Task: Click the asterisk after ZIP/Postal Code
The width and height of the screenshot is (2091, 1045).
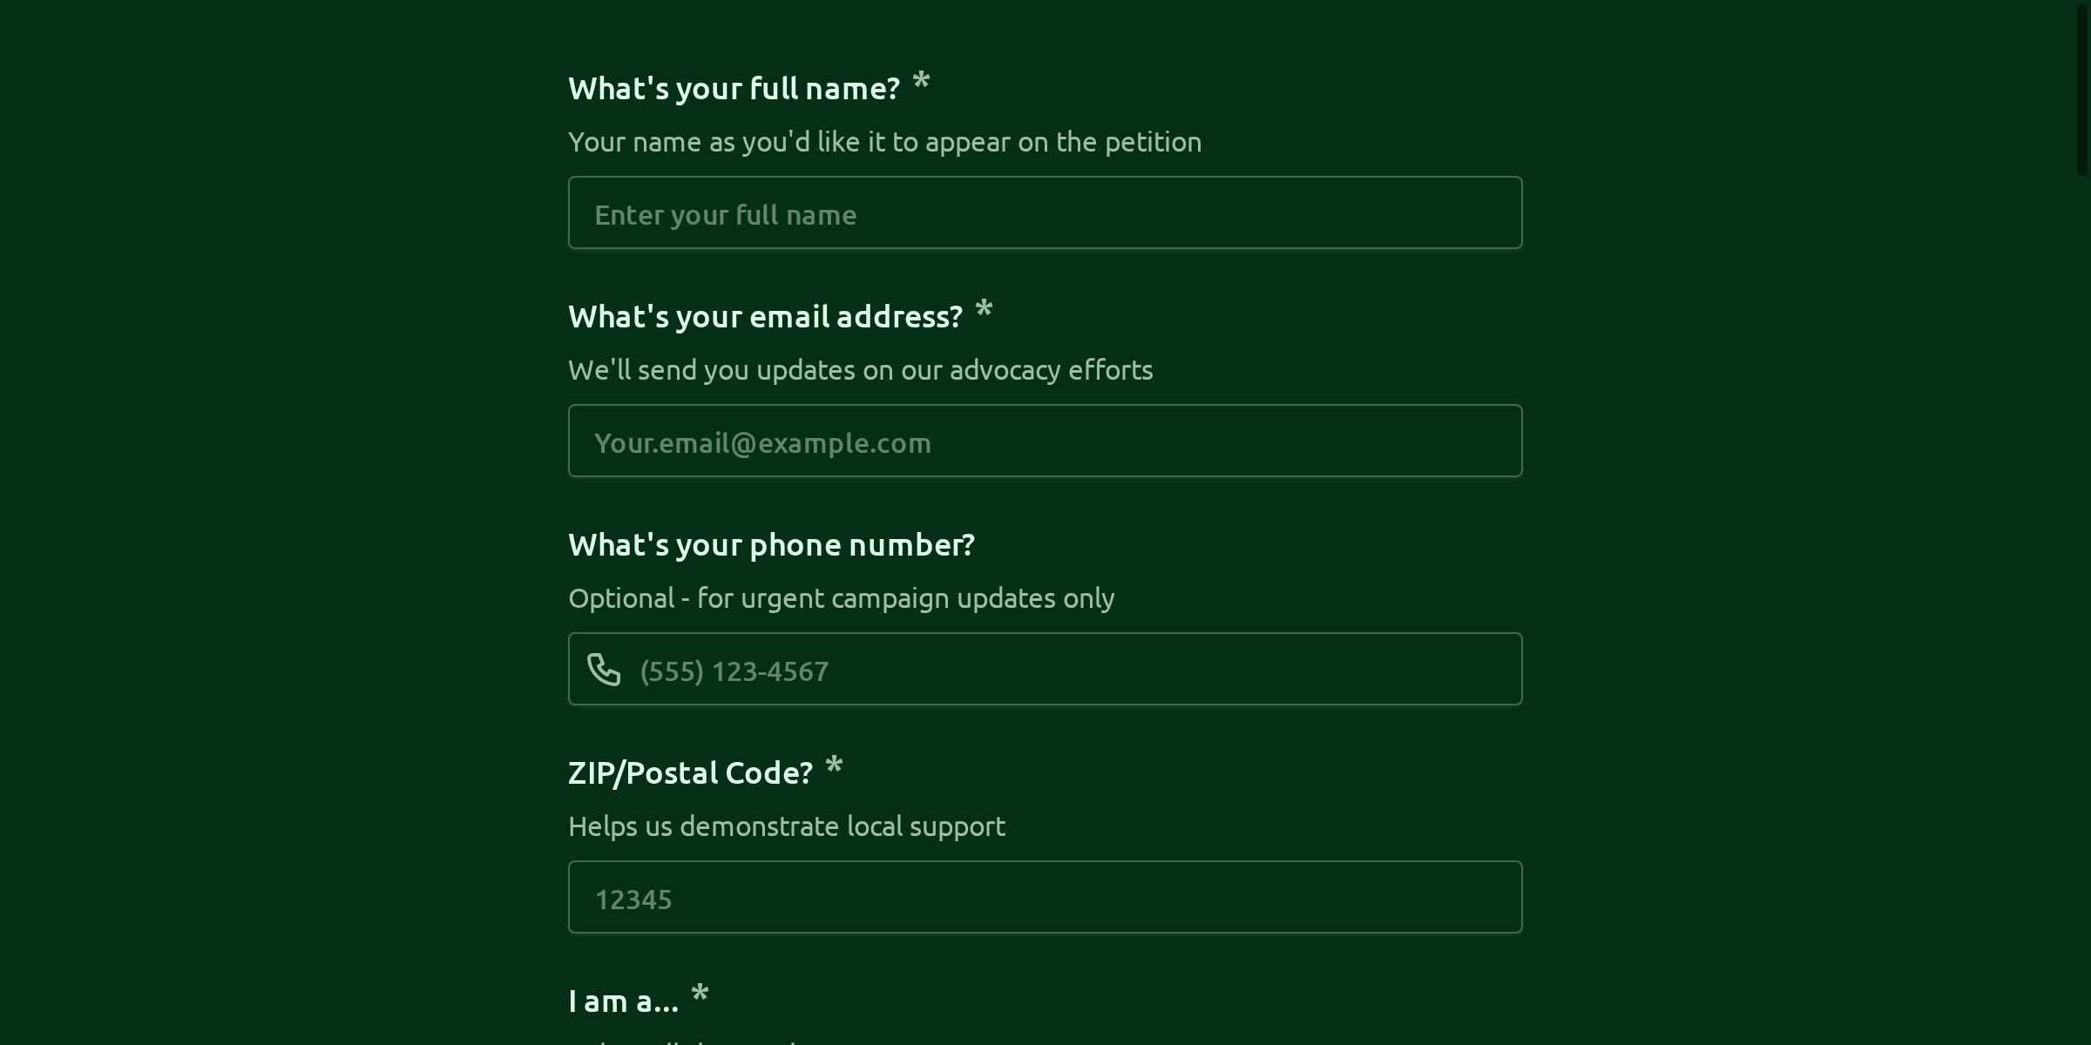Action: point(834,767)
